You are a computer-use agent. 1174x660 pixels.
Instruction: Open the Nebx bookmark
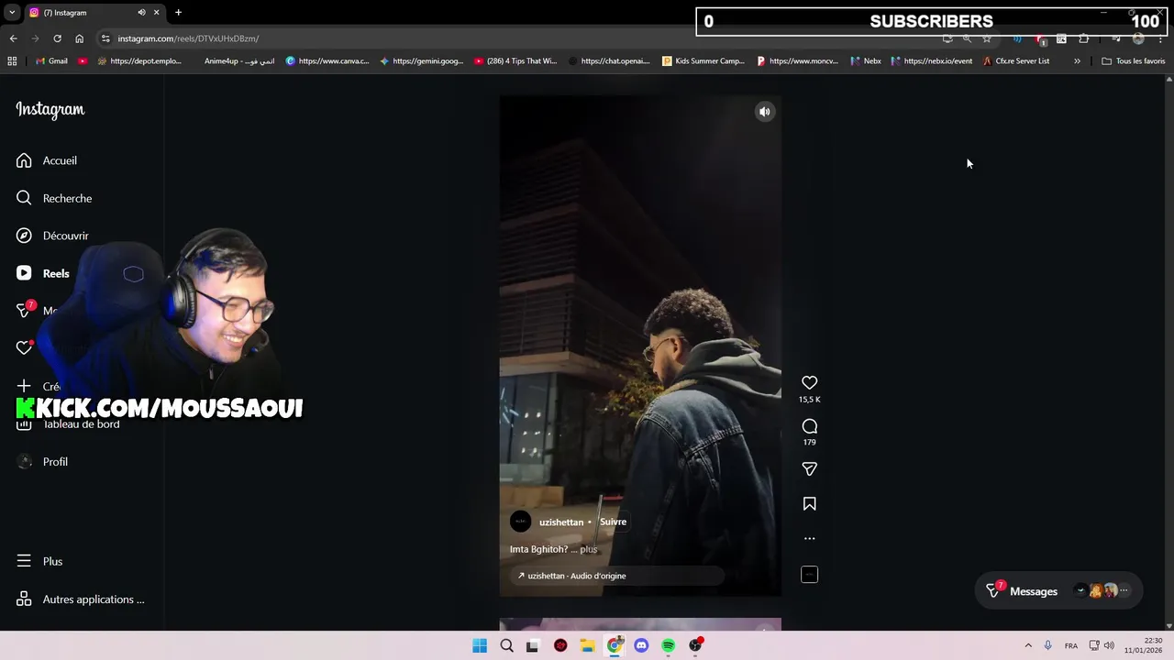coord(866,61)
